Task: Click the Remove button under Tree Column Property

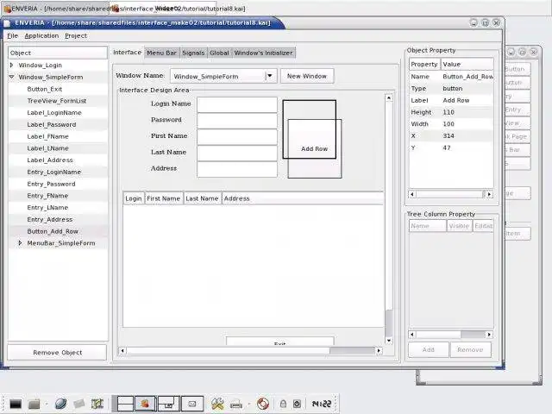Action: click(470, 349)
